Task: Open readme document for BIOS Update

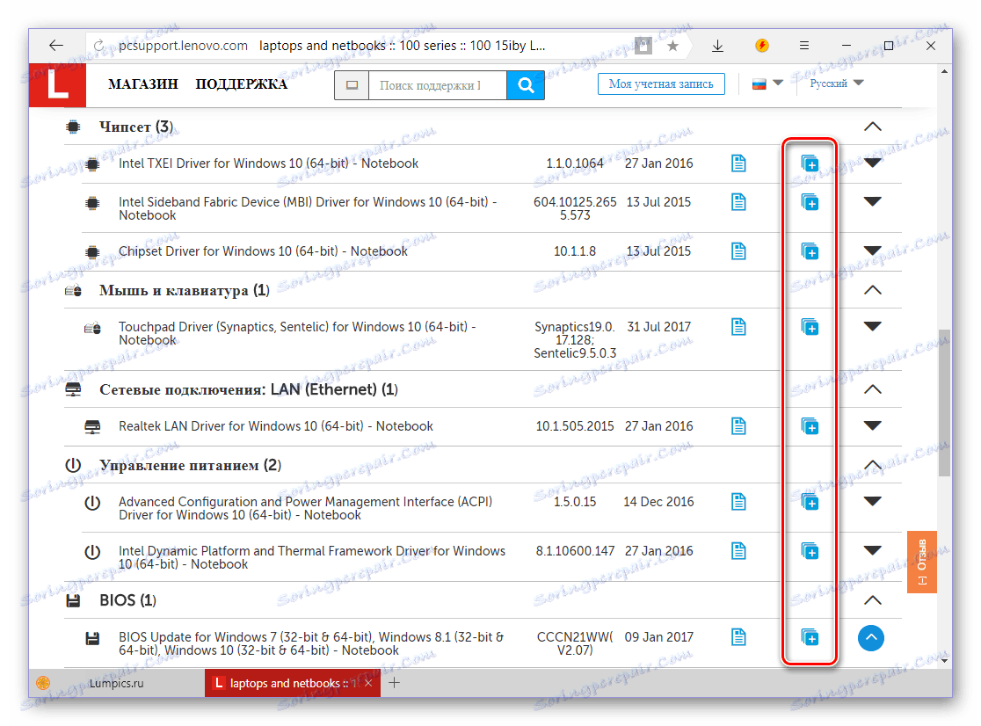Action: 738,637
